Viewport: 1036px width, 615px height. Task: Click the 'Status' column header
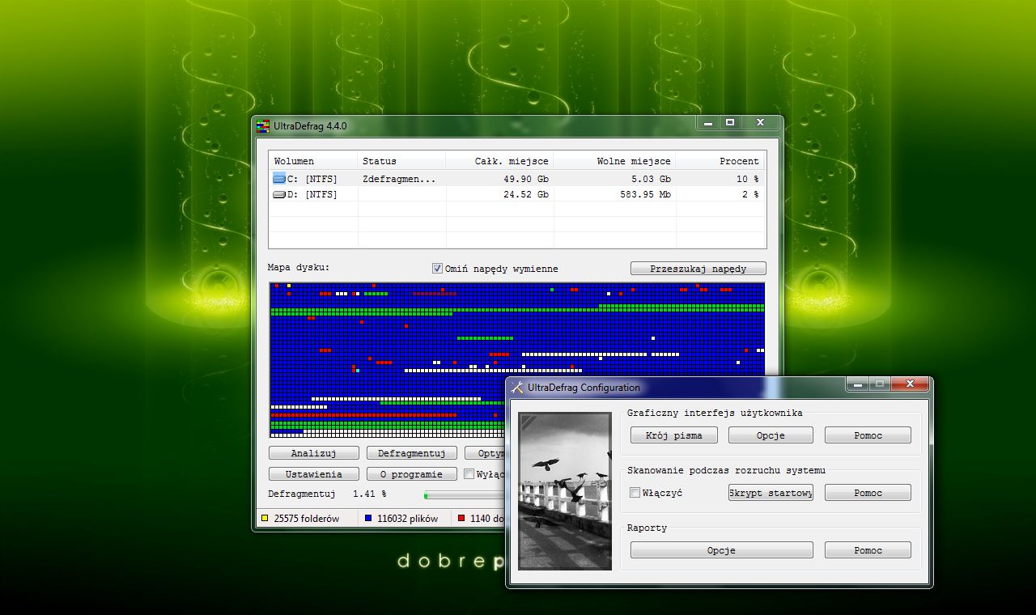(x=401, y=161)
